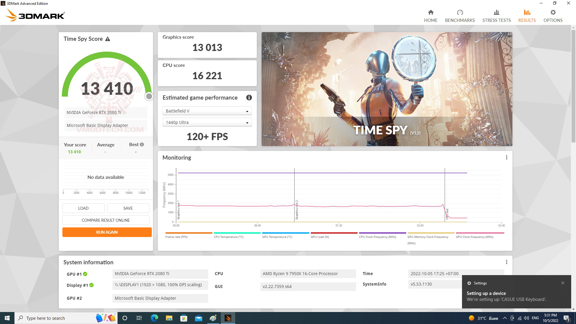
Task: Open the Monitoring panel options menu
Action: coord(507,157)
